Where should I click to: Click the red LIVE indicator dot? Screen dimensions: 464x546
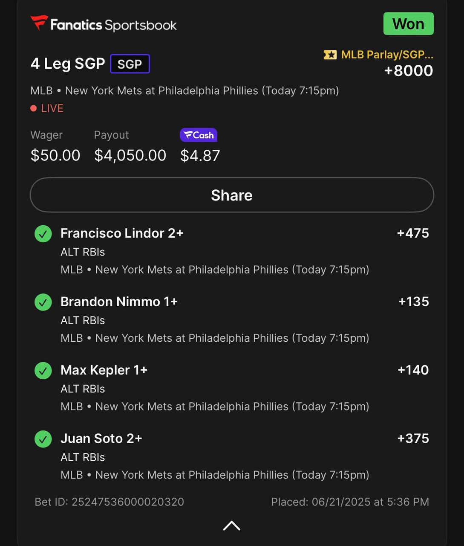tap(34, 108)
